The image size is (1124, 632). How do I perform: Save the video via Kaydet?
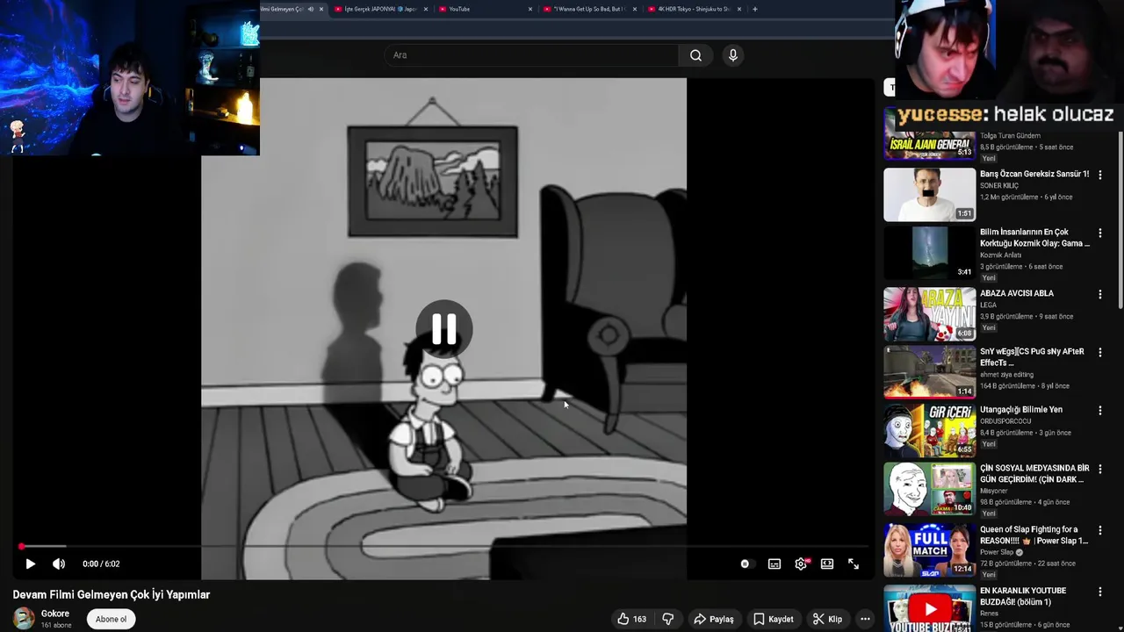pos(774,619)
